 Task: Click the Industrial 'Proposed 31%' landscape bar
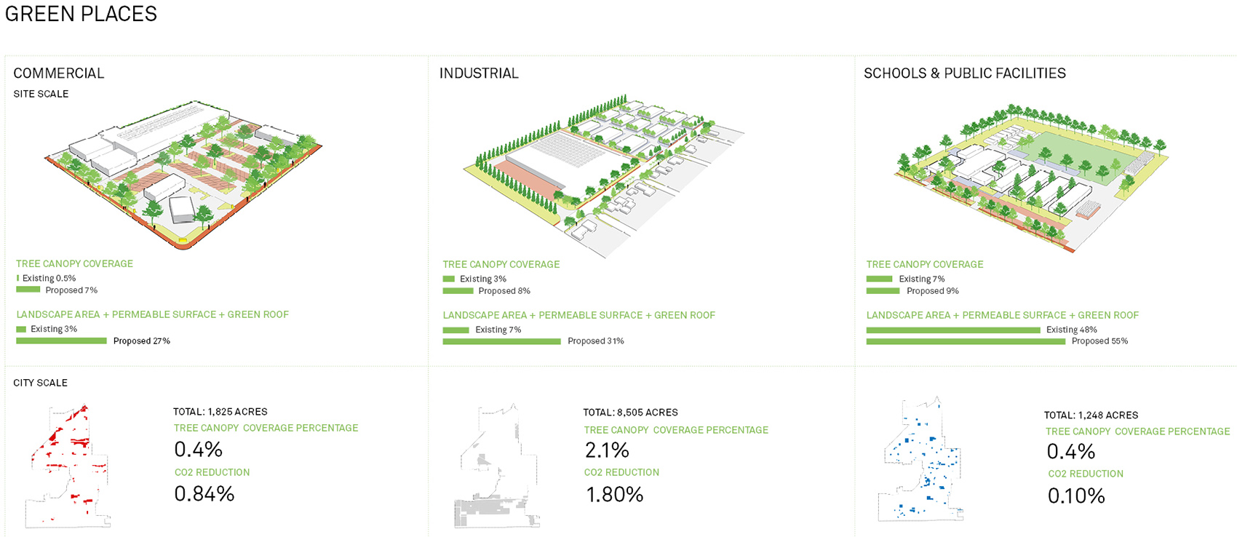[501, 341]
